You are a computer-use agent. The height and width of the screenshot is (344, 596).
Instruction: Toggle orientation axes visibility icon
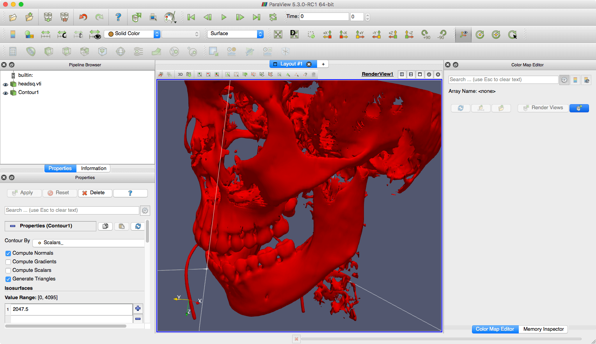(463, 34)
